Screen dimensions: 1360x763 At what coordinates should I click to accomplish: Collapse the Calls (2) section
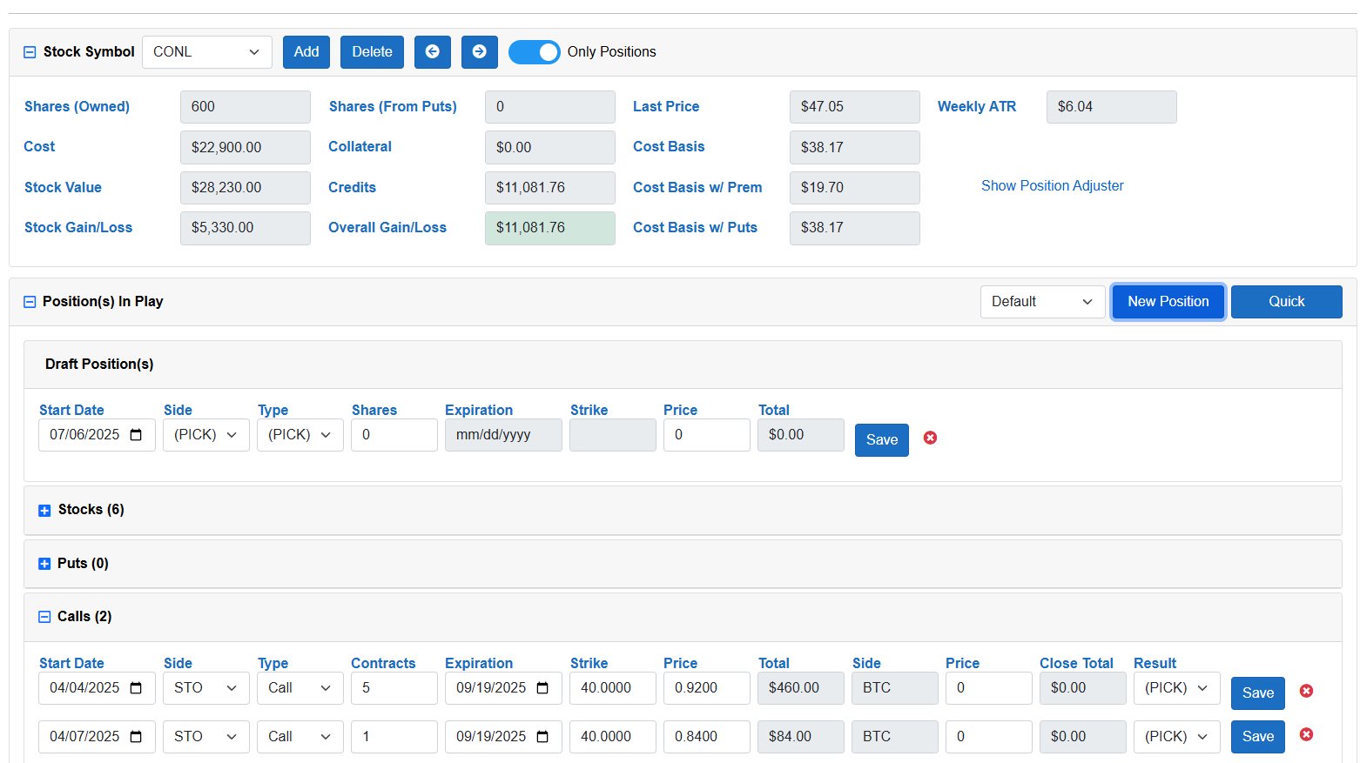44,617
